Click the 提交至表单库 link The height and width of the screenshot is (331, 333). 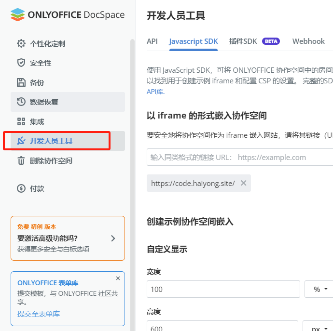click(39, 314)
